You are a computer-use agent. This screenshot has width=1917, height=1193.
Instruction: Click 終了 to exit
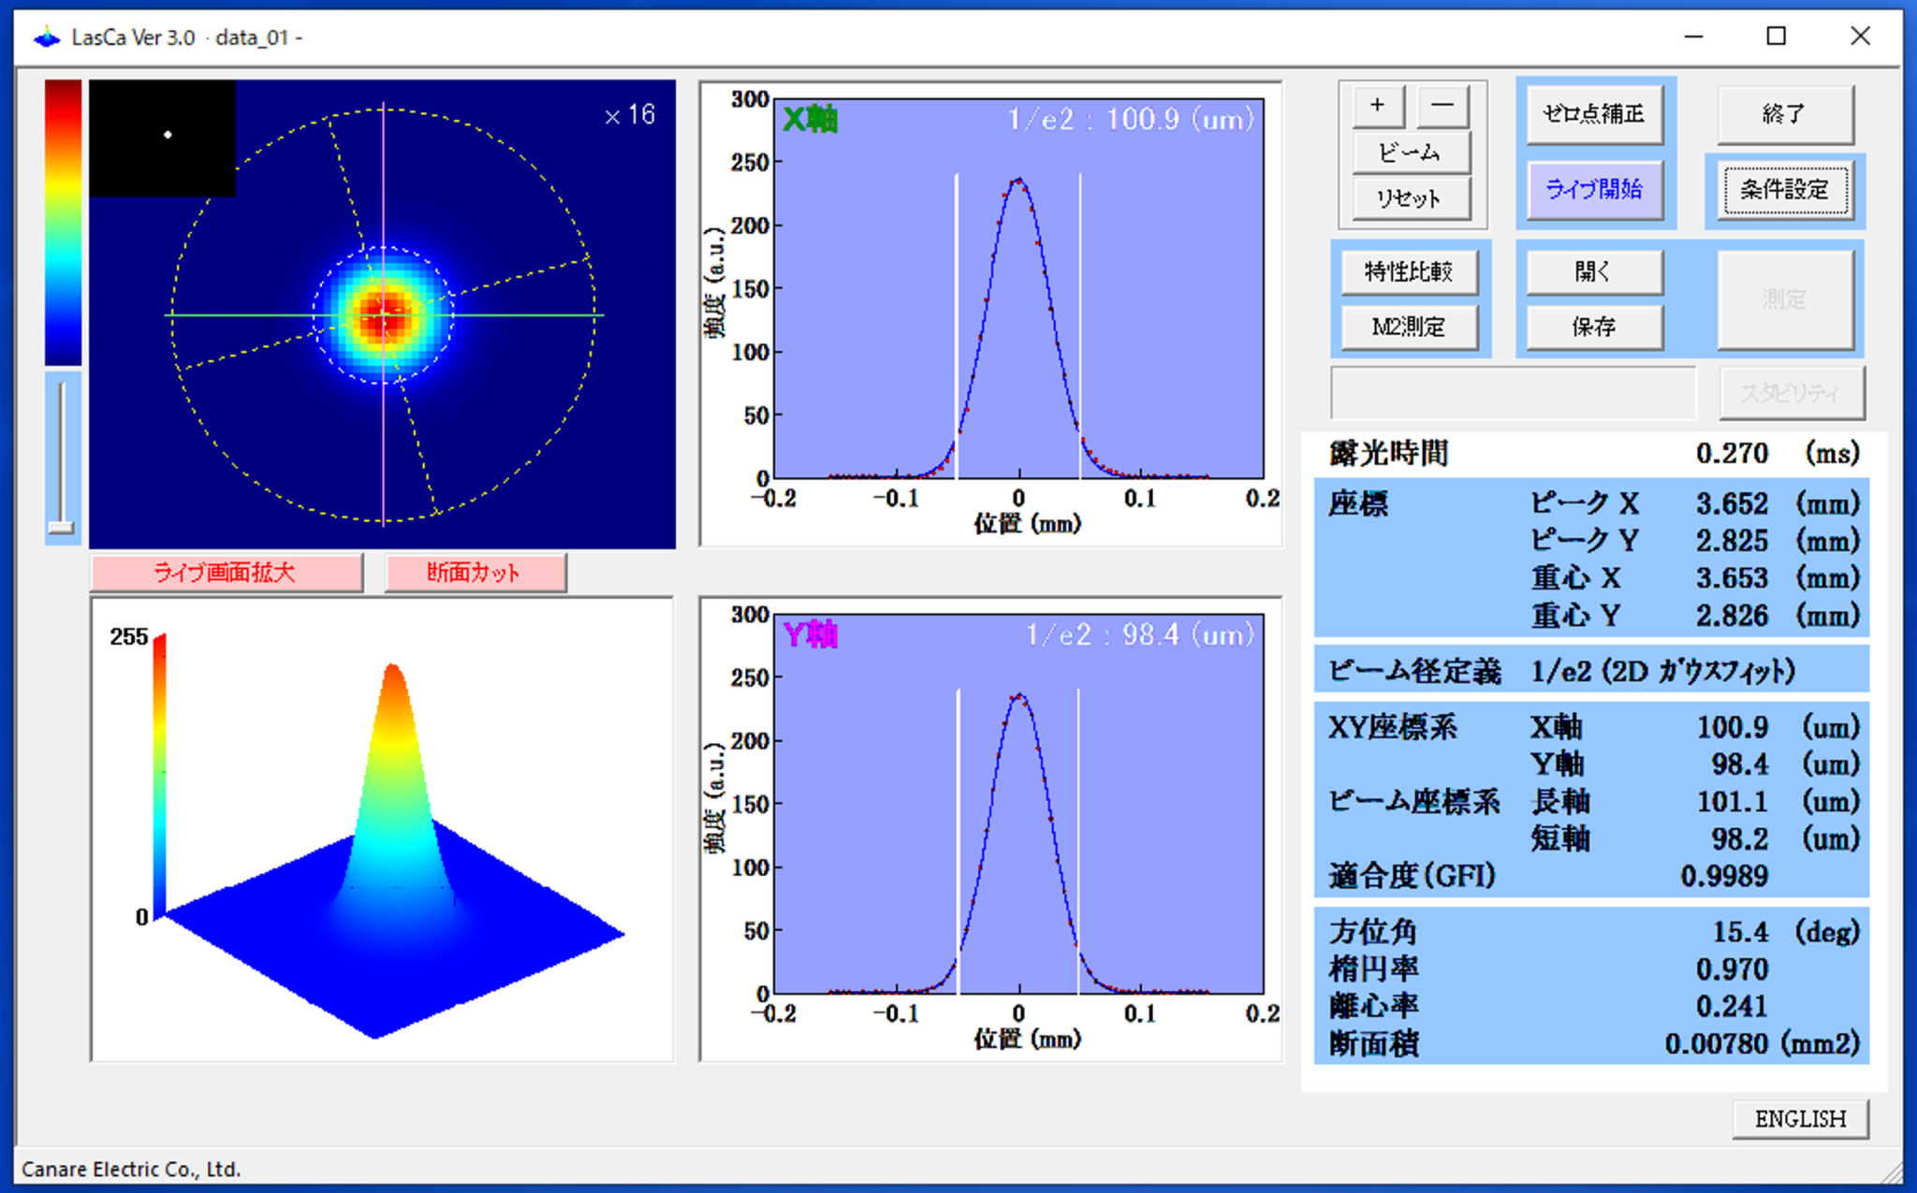1784,114
